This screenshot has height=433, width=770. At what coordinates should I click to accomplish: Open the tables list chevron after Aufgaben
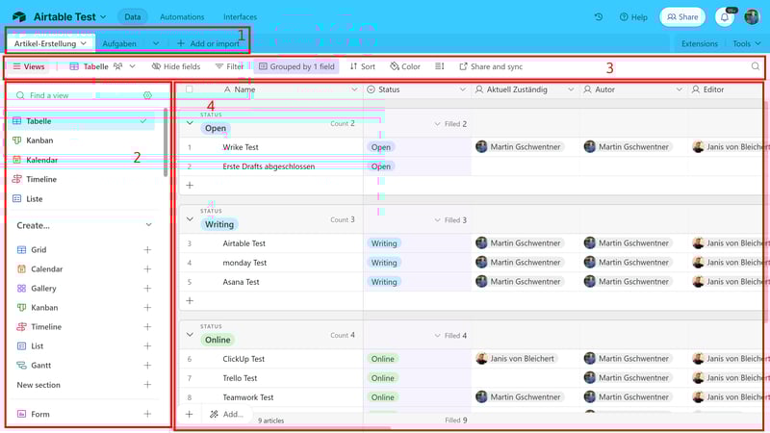156,43
